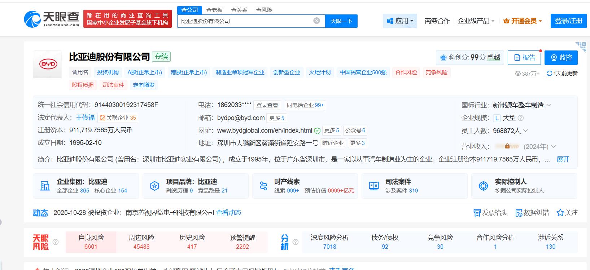Expand company 简介 with 展开

tap(563, 159)
